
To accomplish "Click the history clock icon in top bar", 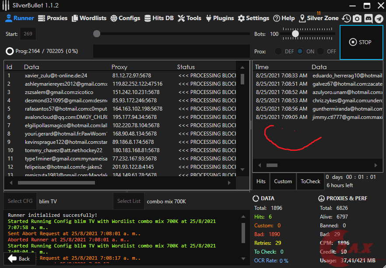I will [x=346, y=18].
